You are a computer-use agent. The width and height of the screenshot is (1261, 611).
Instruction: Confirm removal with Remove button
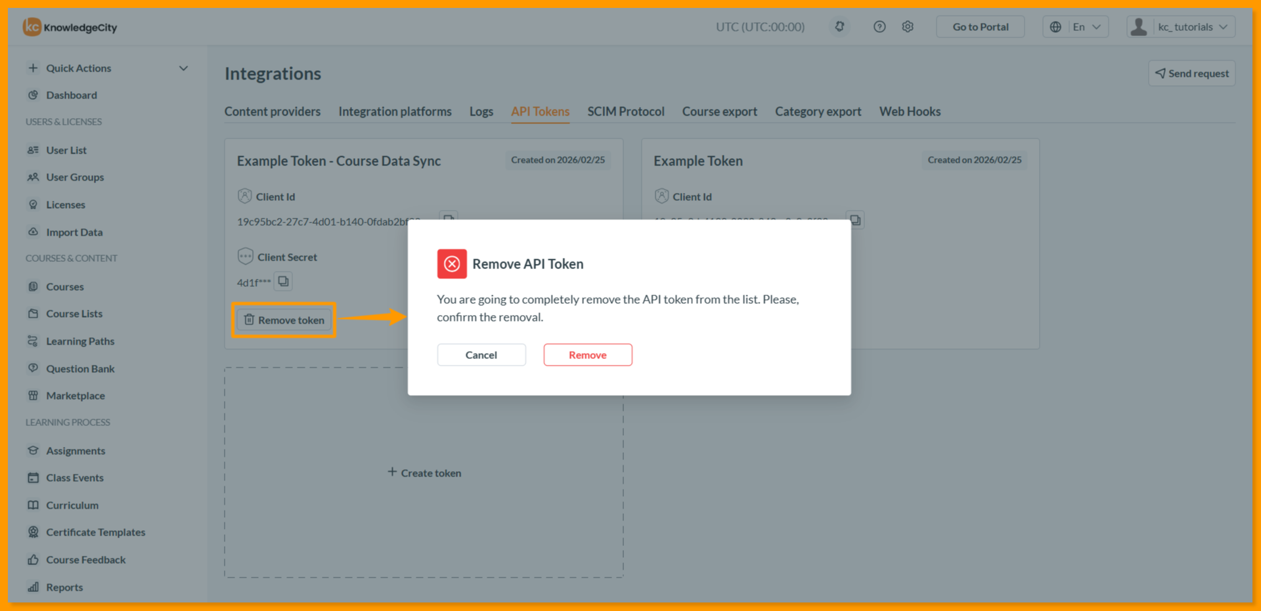coord(588,355)
